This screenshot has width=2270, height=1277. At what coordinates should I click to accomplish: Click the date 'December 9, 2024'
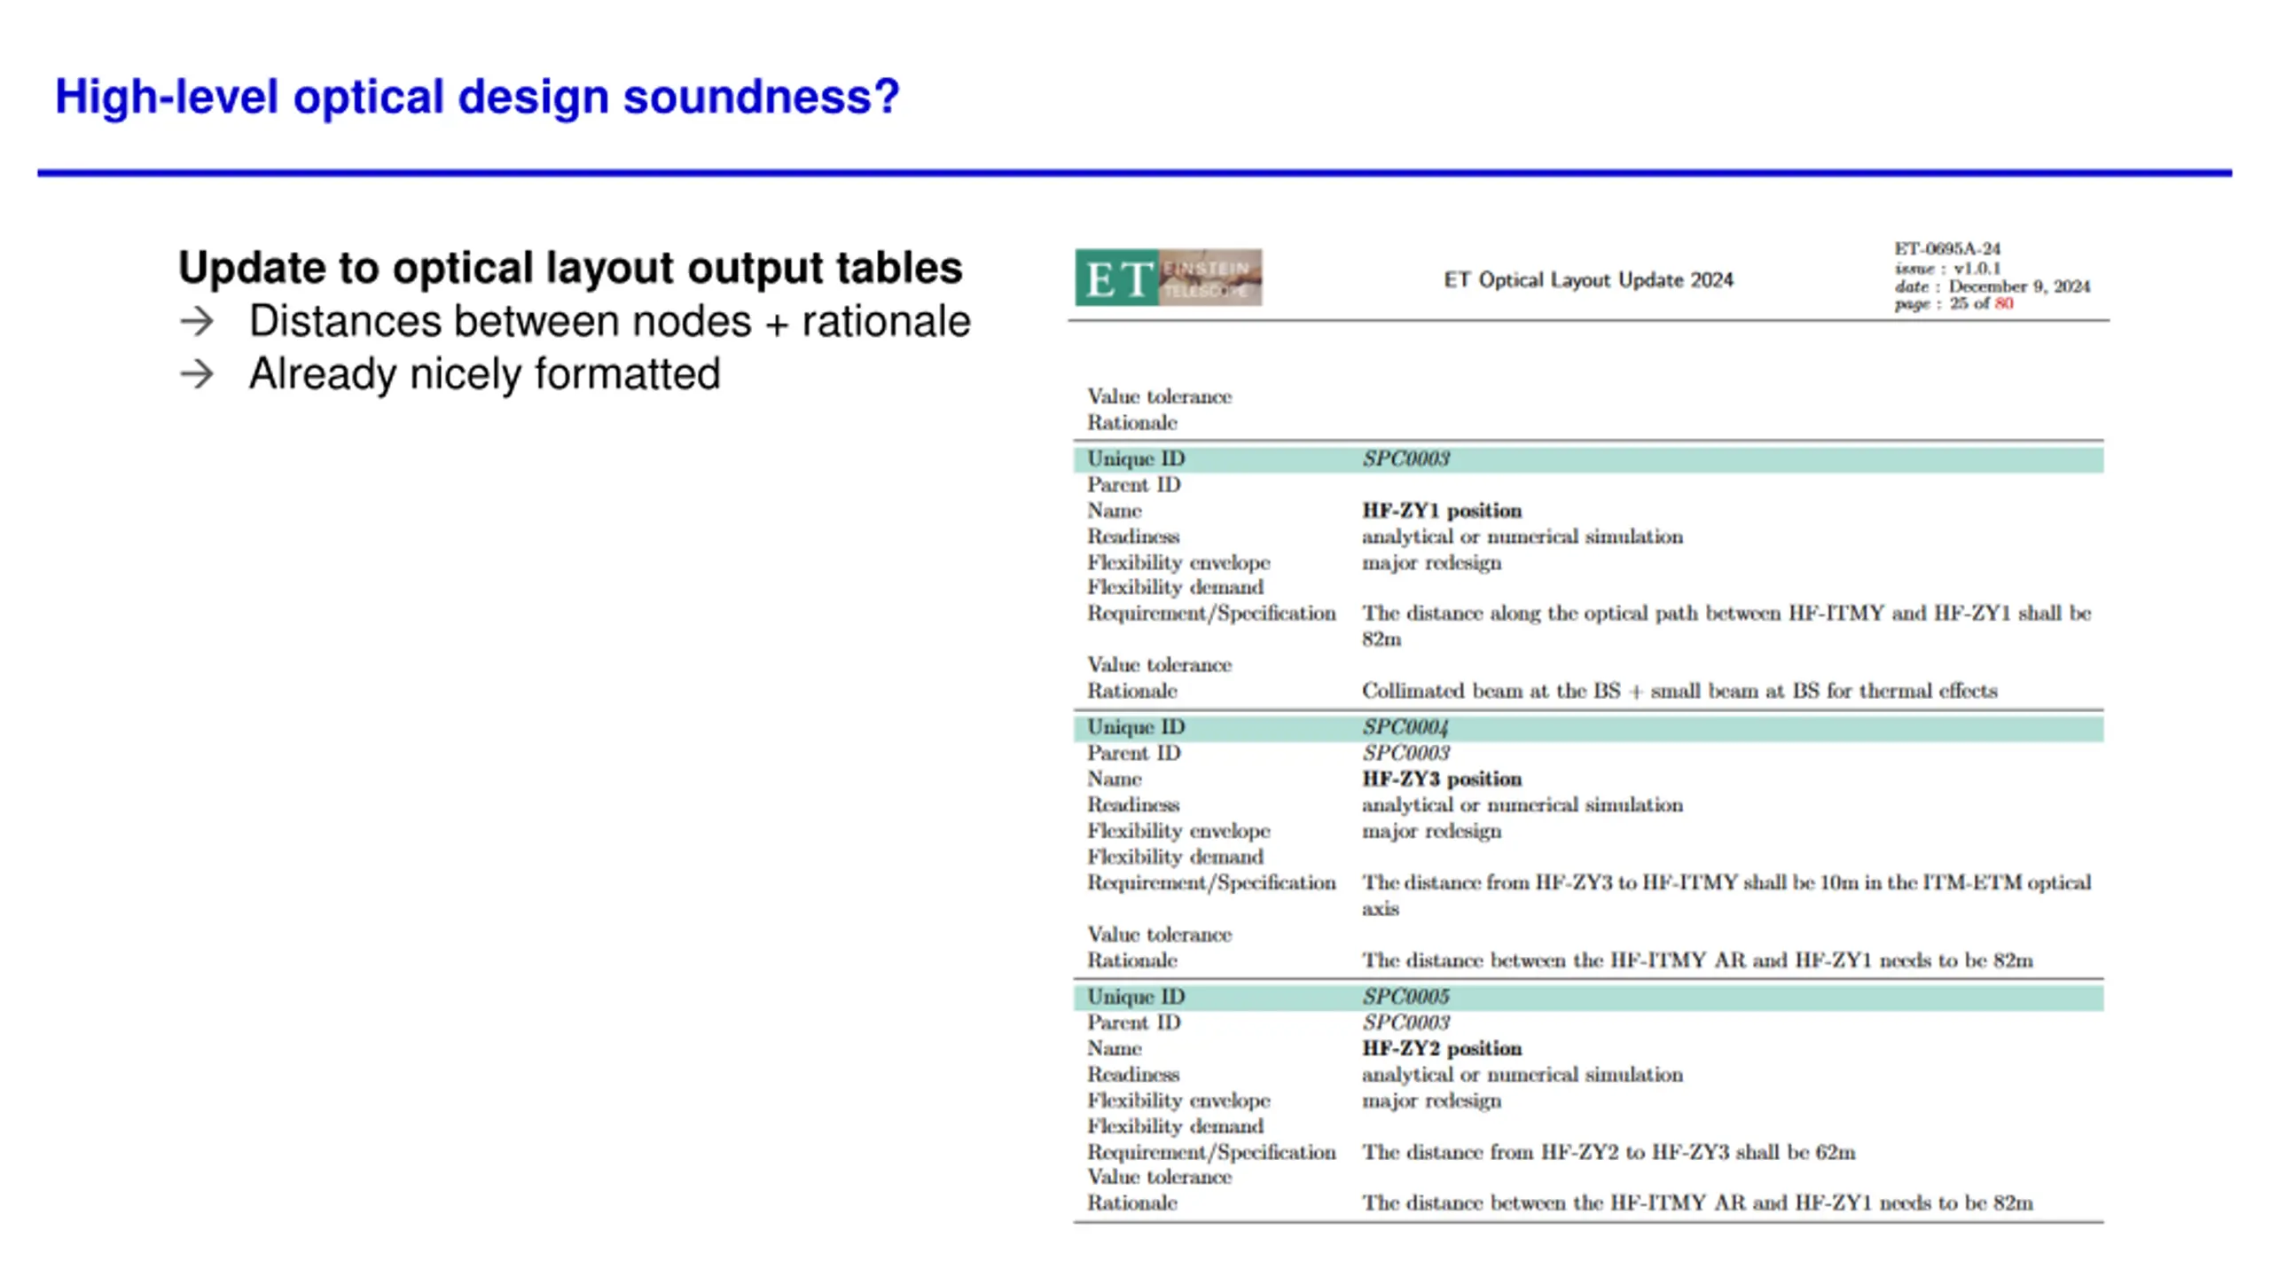pos(2019,286)
